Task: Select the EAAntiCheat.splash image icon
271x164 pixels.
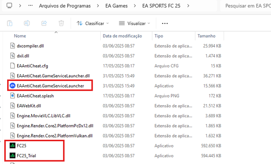Action: [13, 96]
